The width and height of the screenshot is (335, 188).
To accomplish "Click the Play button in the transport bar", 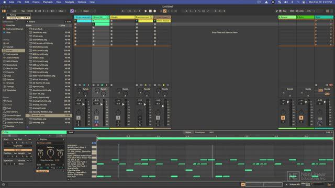I will tap(146, 11).
